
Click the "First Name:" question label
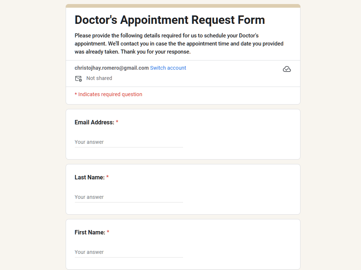(90, 233)
